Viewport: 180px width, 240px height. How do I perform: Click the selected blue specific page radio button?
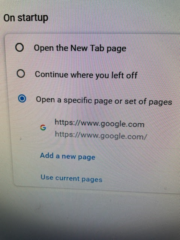pyautogui.click(x=22, y=98)
